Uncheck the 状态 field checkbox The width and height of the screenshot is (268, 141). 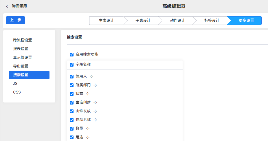click(x=71, y=94)
